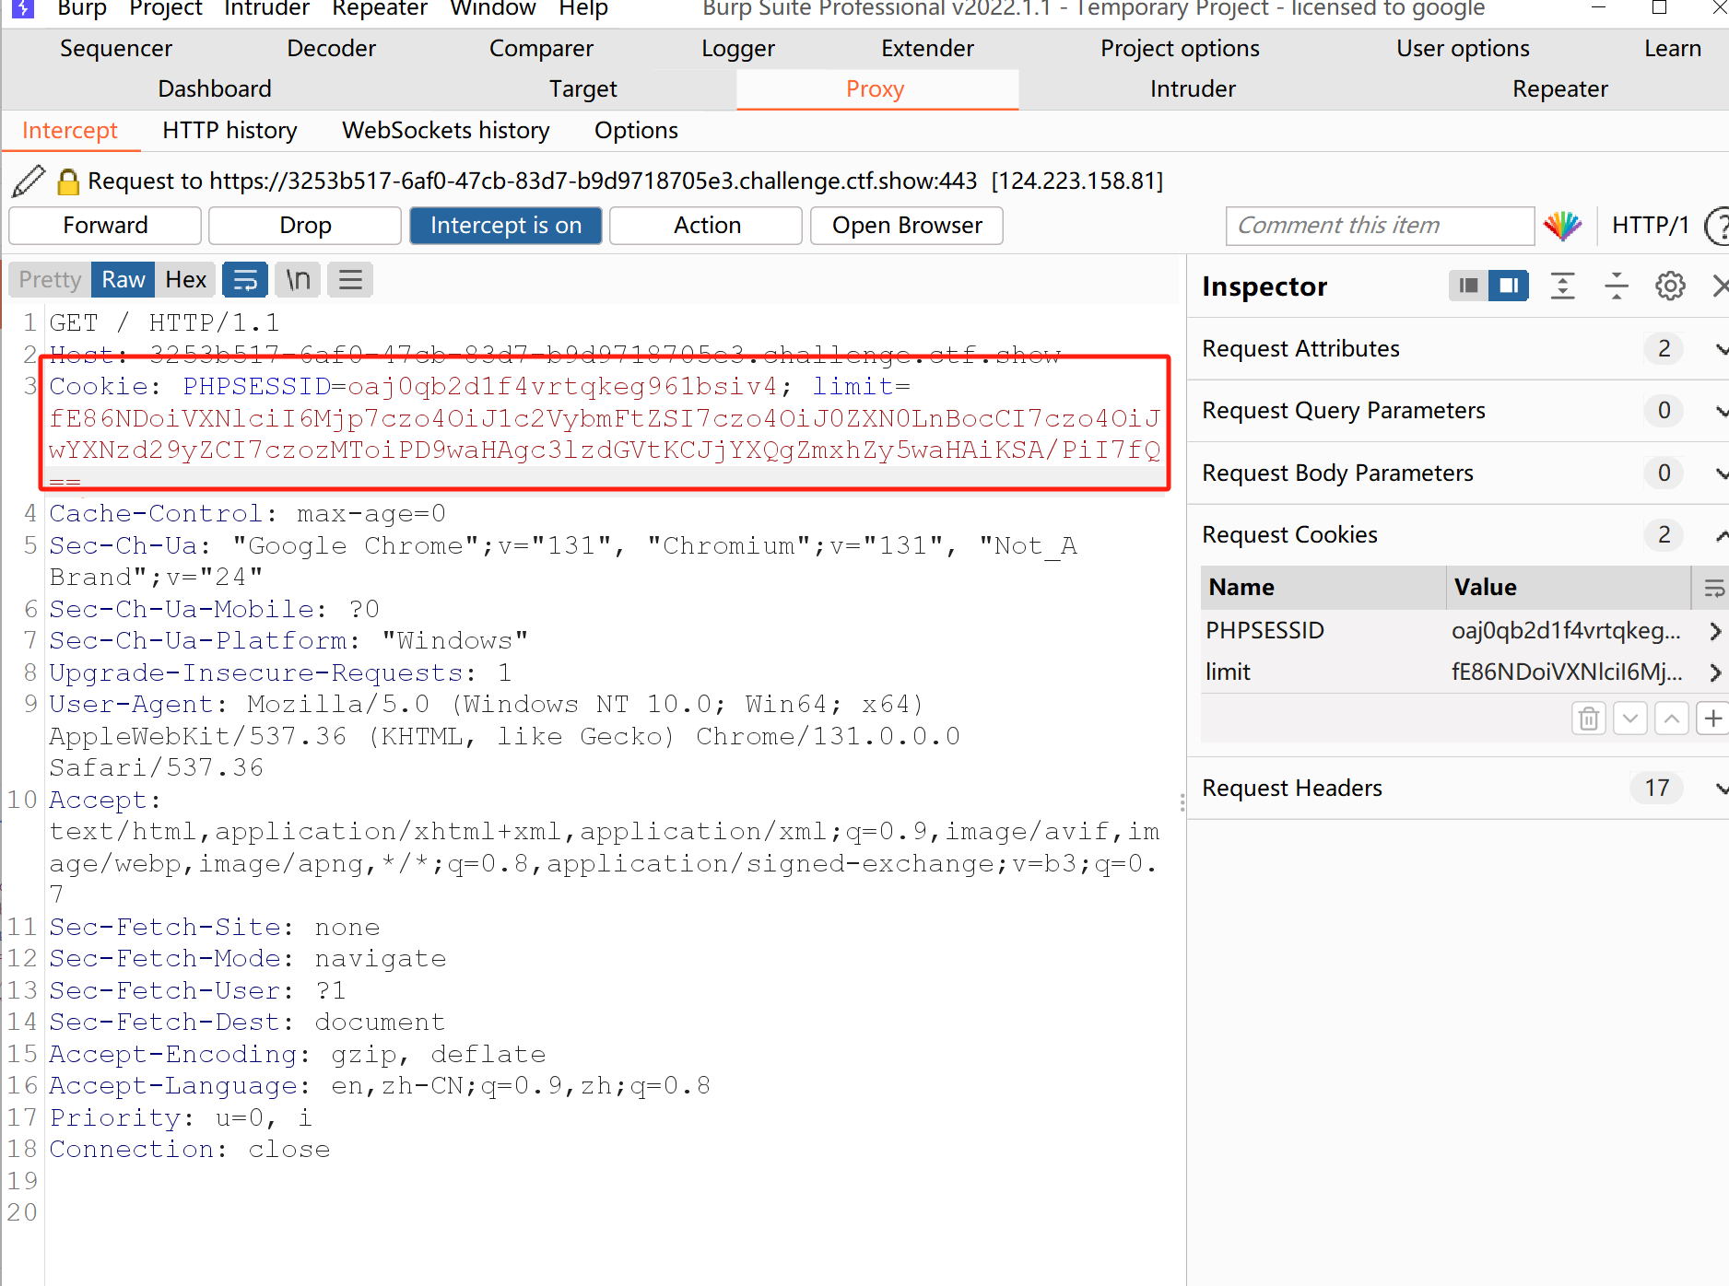Toggle the show non-printable characters \n icon
The height and width of the screenshot is (1286, 1729).
298,280
